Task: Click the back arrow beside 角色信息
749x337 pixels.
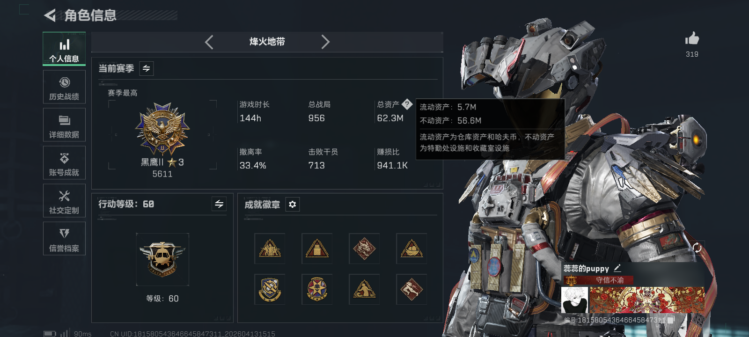Action: coord(50,15)
